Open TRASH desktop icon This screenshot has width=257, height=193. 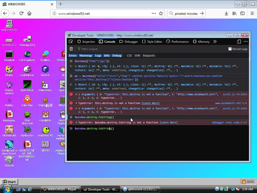point(9,162)
